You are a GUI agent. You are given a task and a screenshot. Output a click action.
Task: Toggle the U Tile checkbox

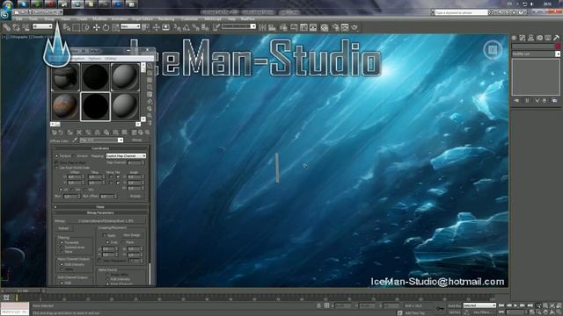118,177
